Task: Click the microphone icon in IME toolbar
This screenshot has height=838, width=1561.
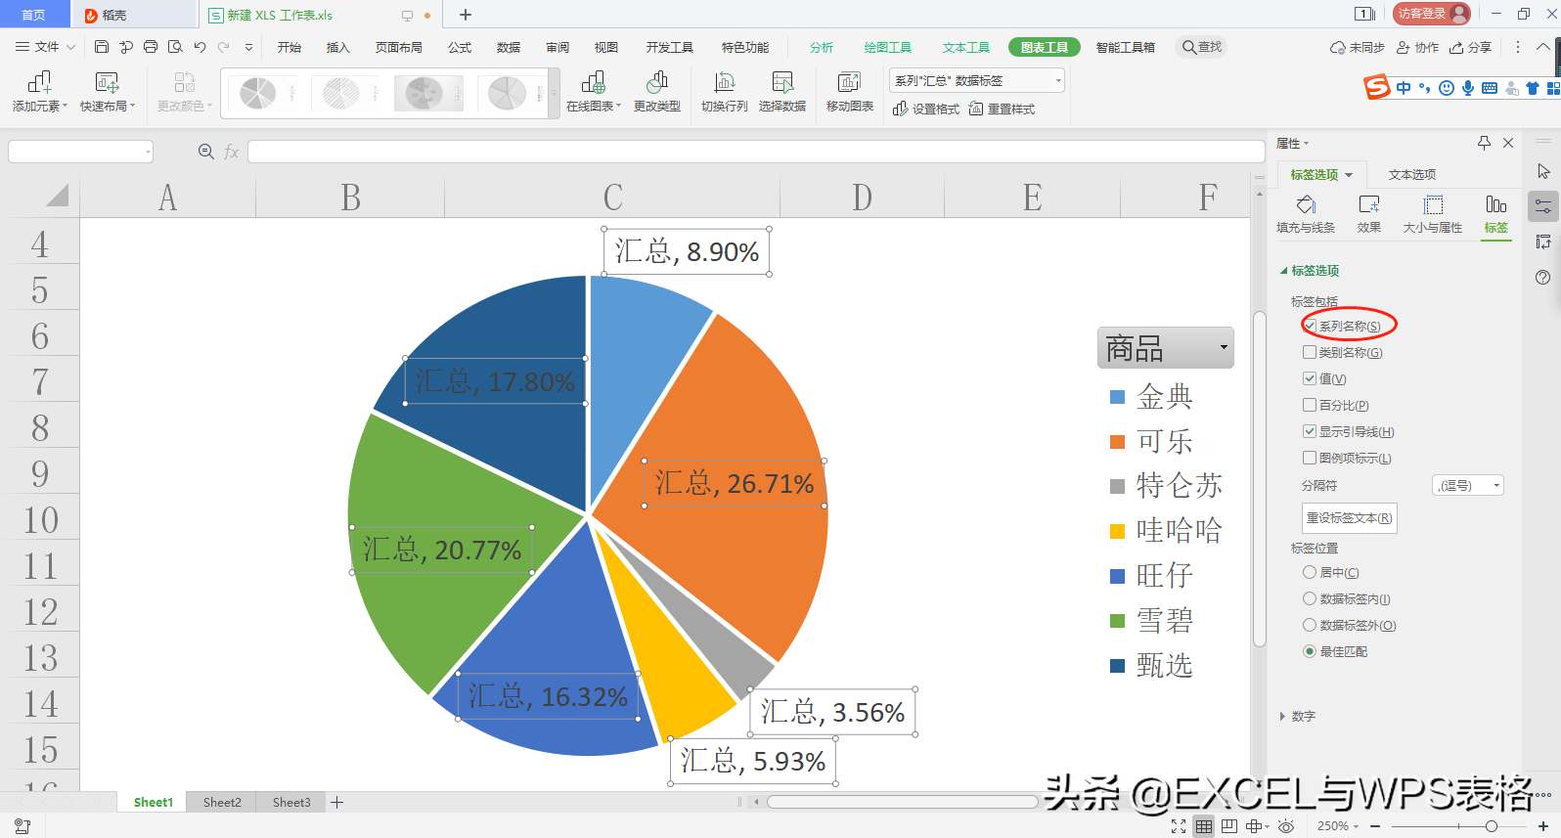Action: [1468, 88]
